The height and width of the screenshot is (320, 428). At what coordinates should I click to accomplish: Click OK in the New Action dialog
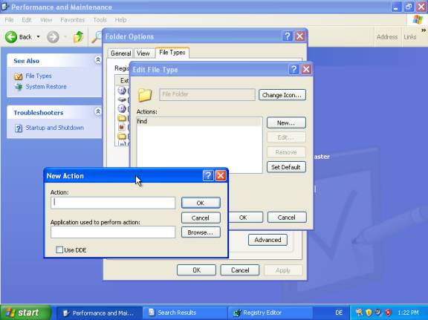tap(201, 203)
